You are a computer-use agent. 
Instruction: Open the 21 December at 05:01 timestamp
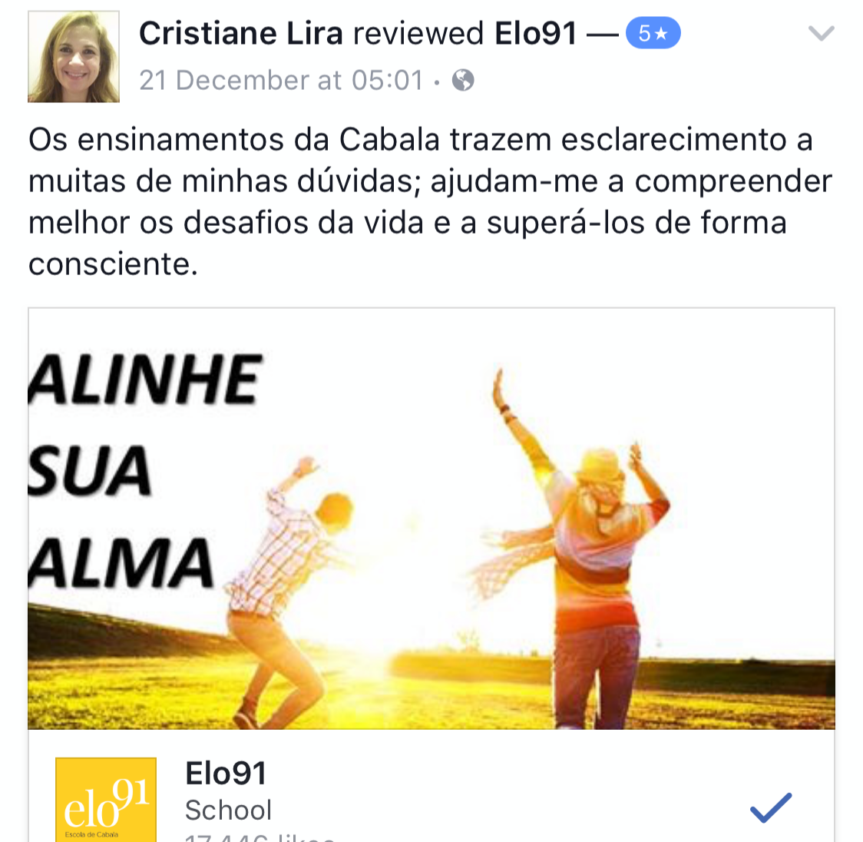(x=281, y=81)
